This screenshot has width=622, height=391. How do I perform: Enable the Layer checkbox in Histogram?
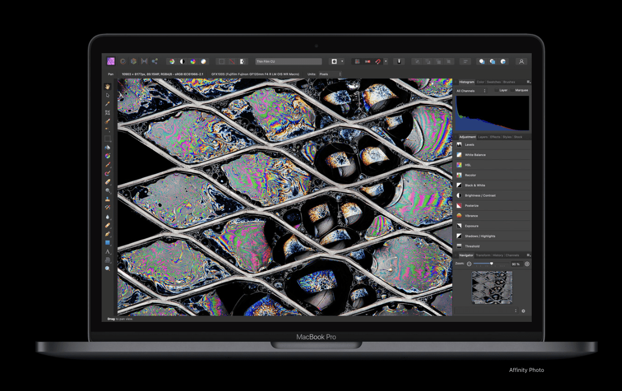pyautogui.click(x=496, y=90)
